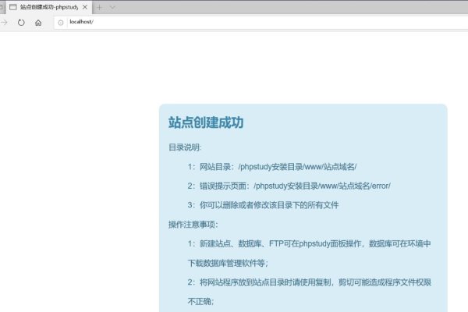468x312 pixels.
Task: Click the 下载数据库管理软件等 line
Action: point(228,263)
